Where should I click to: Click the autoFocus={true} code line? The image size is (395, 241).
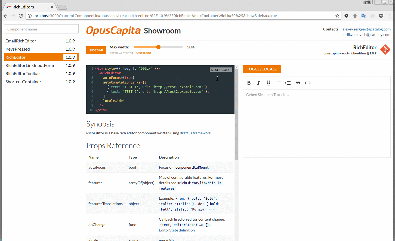pos(119,78)
